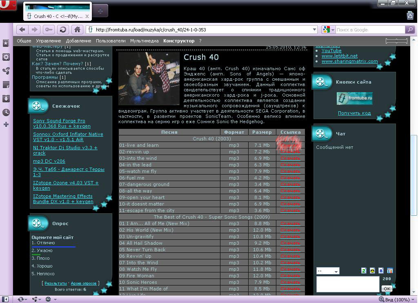
Task: Open the Downloads sidebar panel
Action: (x=6, y=99)
